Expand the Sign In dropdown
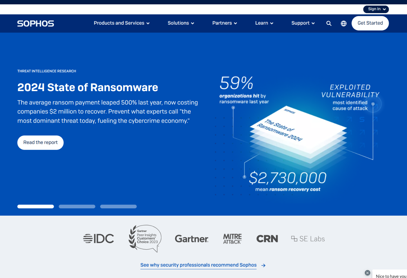The width and height of the screenshot is (407, 278). point(376,9)
